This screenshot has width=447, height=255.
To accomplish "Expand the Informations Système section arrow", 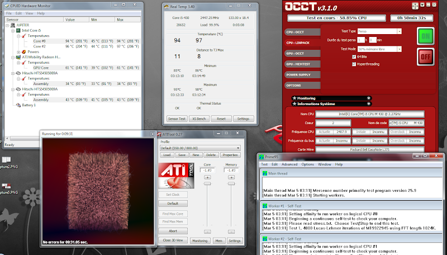I will click(x=369, y=104).
